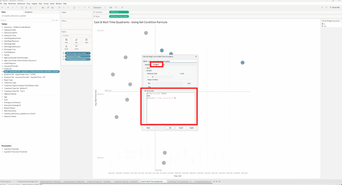Click the Tableau logo start page icon

[2, 7]
